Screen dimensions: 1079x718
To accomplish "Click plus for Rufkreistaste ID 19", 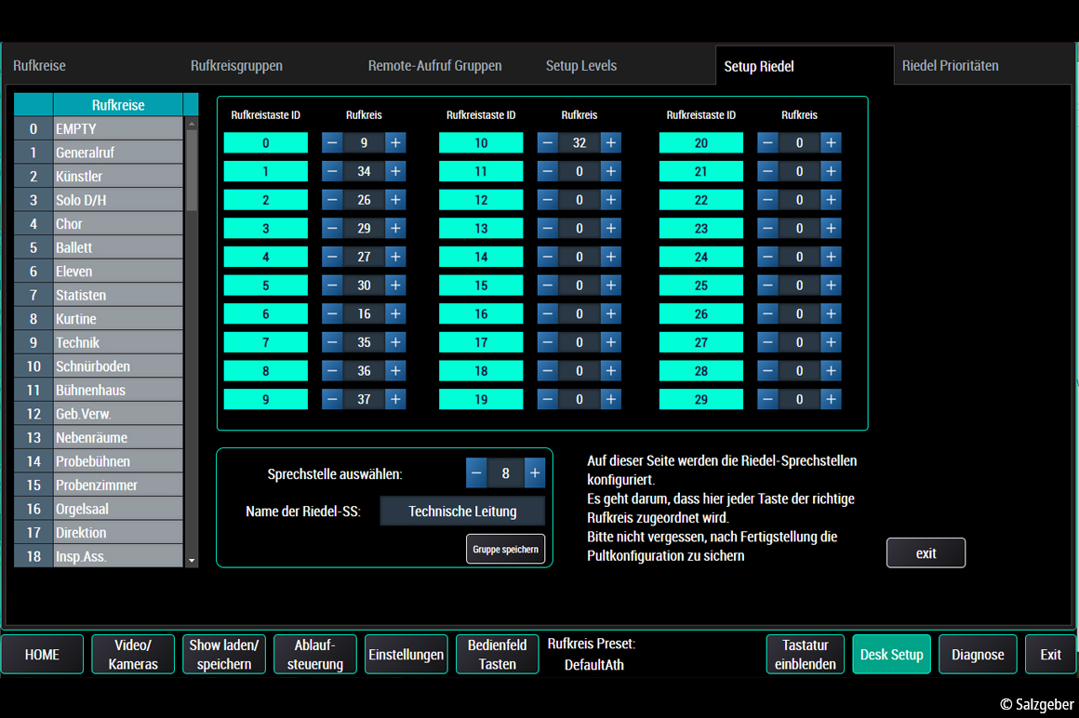I will tap(611, 400).
